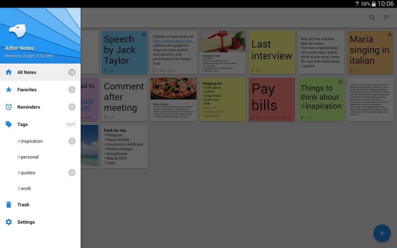The image size is (397, 248).
Task: Tap microphone icon on Maria singing note
Action: coord(351,70)
